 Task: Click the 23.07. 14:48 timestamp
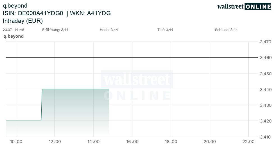[x=13, y=30]
